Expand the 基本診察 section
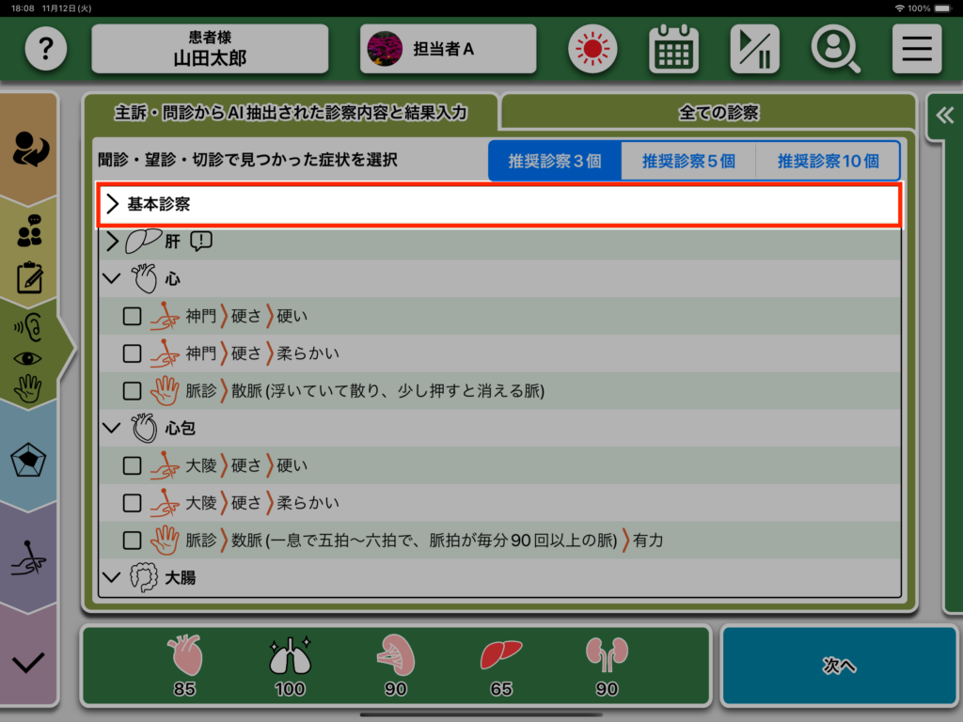The width and height of the screenshot is (963, 722). click(x=114, y=204)
